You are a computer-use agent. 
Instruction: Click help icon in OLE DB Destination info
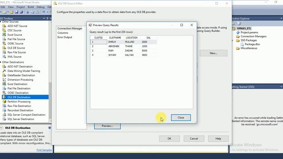[50, 128]
